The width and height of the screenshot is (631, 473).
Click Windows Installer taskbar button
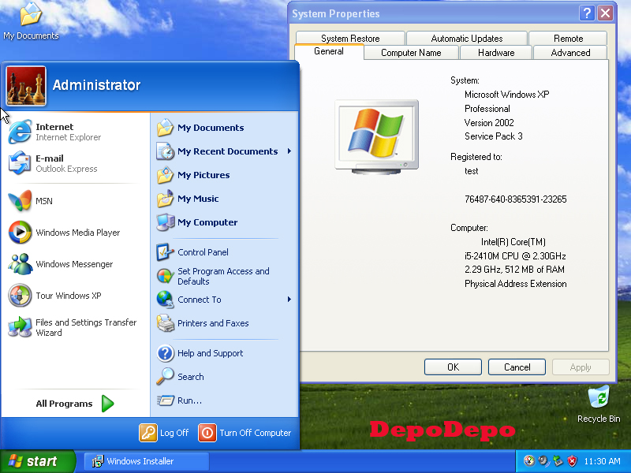(x=146, y=461)
